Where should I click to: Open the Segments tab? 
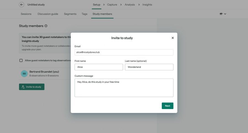pyautogui.click(x=70, y=14)
